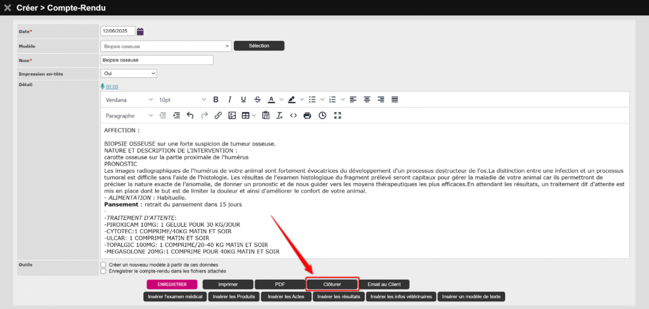Click the insert image icon
The width and height of the screenshot is (649, 309).
pos(232,116)
